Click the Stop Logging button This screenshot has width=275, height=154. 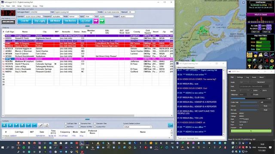[40, 21]
